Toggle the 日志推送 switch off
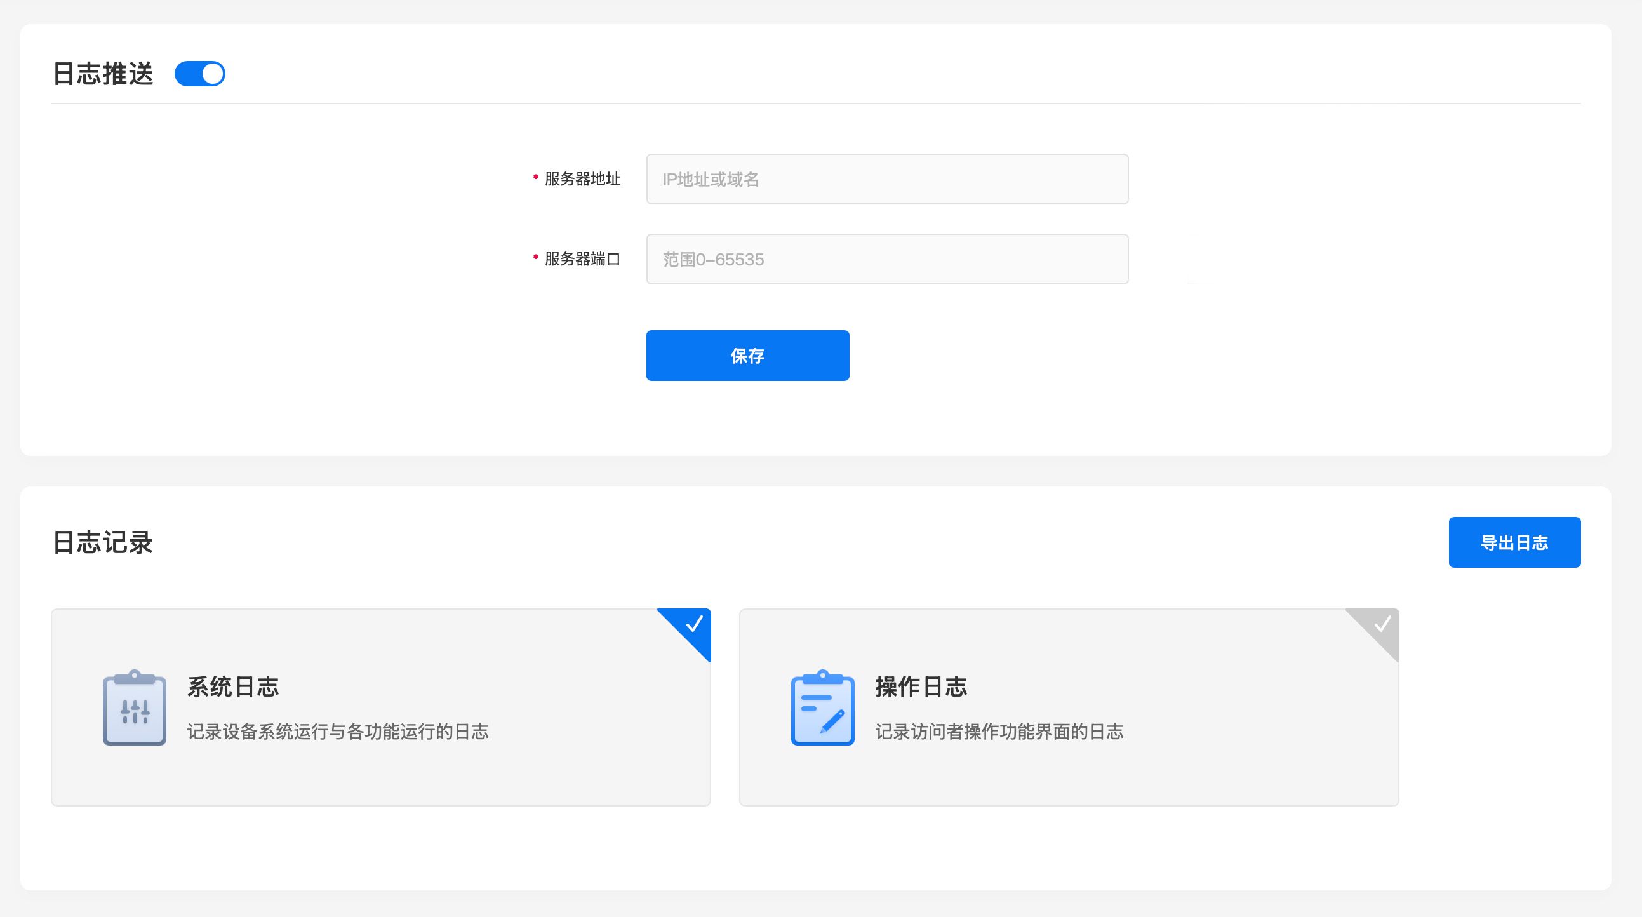 [x=199, y=74]
